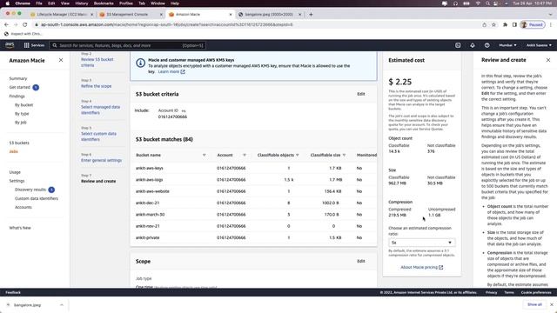Viewport: 557px width, 313px height.
Task: Click Show all downloads button
Action: [x=534, y=304]
